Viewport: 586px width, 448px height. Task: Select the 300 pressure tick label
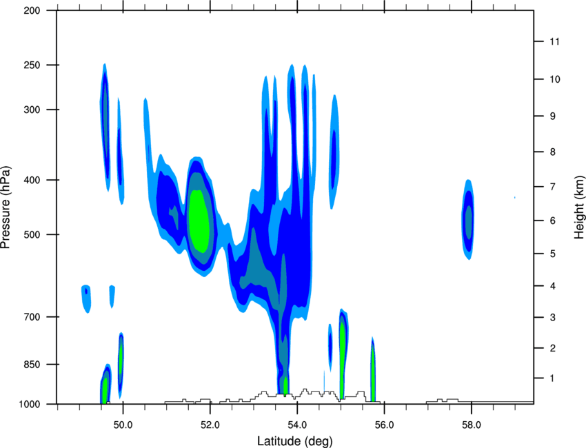(x=32, y=110)
